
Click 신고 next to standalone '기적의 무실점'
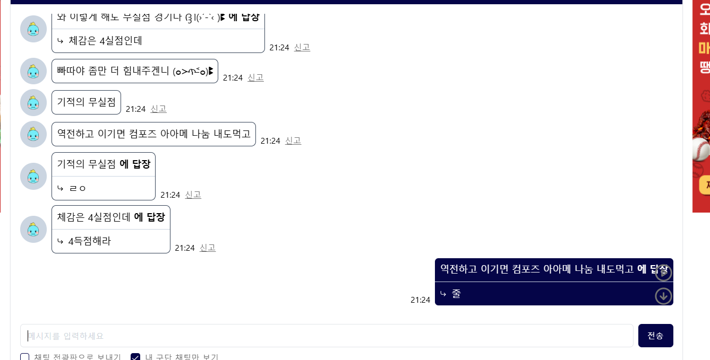coord(158,109)
